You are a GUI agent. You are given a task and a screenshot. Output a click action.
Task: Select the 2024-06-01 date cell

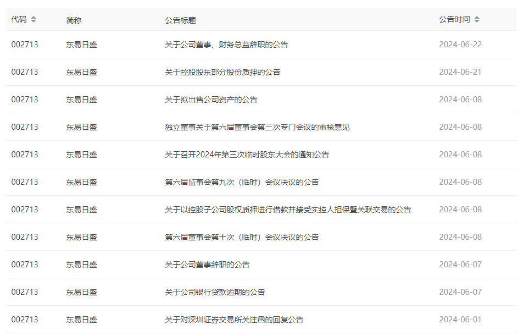[460, 320]
